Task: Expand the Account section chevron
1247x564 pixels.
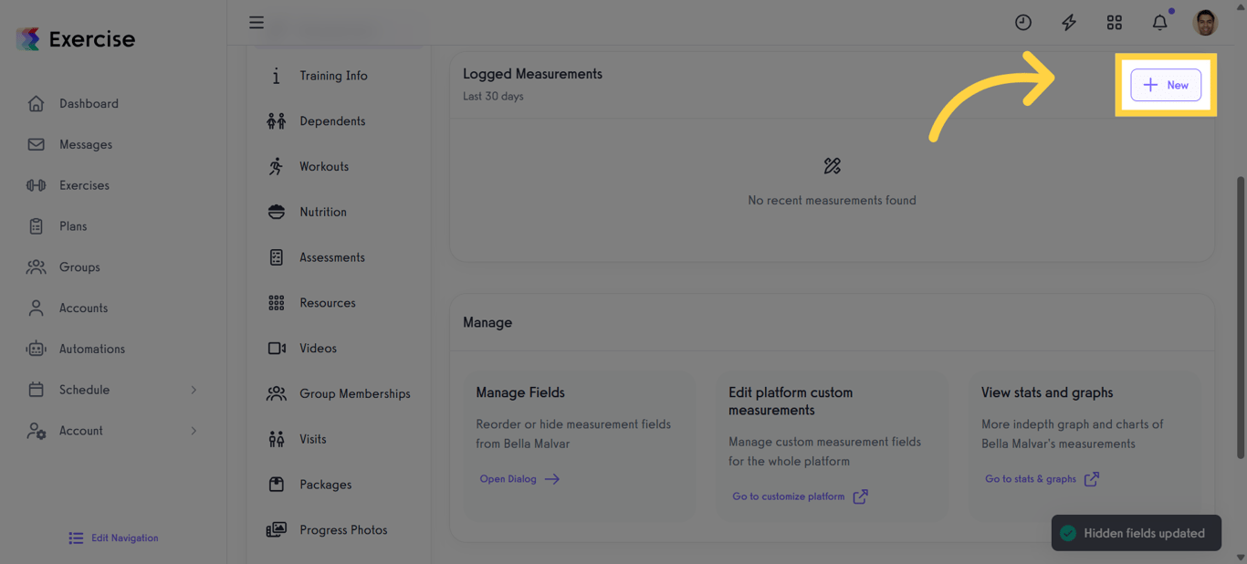Action: click(x=194, y=431)
